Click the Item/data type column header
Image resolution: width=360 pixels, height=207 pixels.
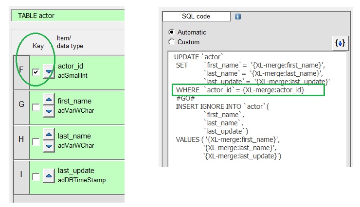click(x=70, y=42)
